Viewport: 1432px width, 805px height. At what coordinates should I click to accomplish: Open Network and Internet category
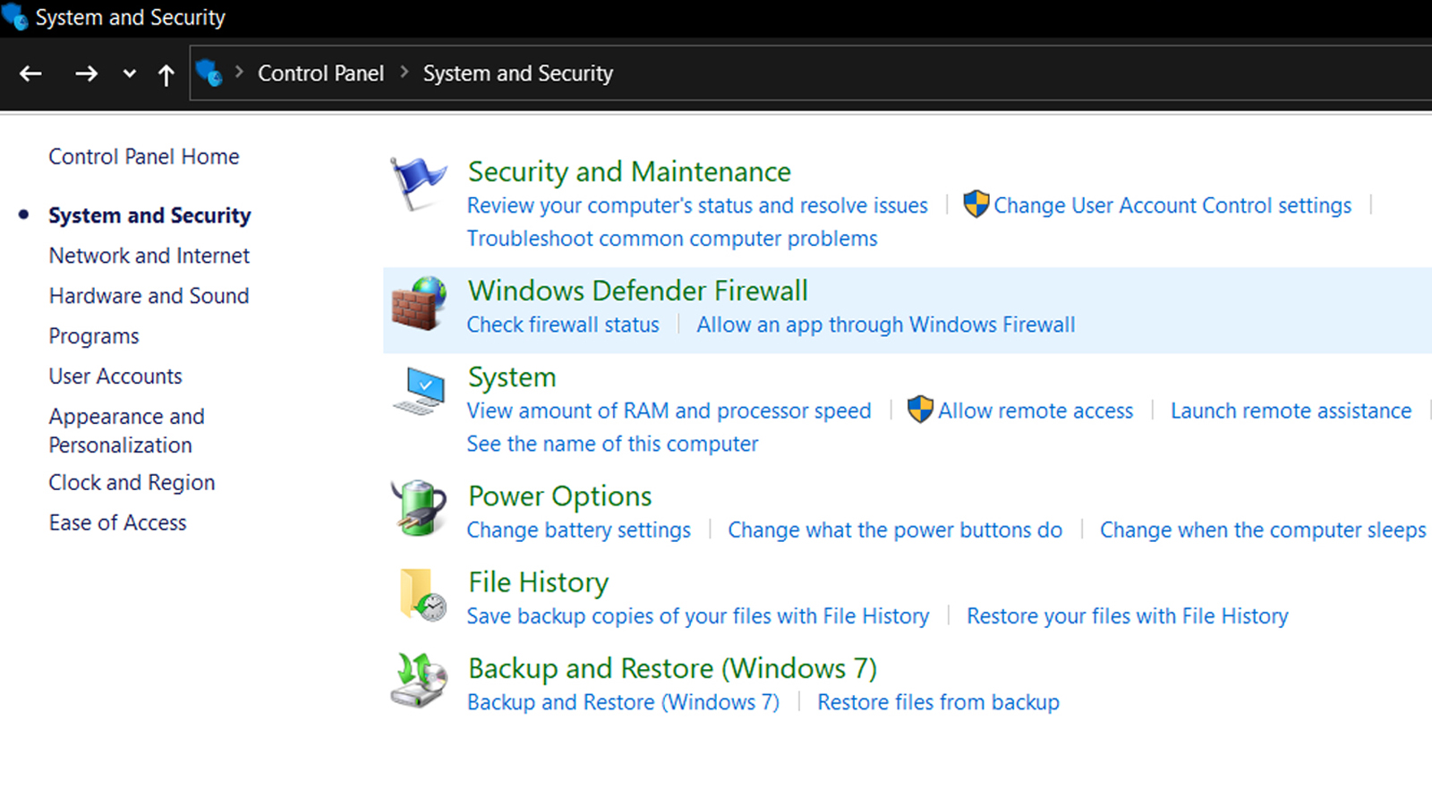coord(149,256)
